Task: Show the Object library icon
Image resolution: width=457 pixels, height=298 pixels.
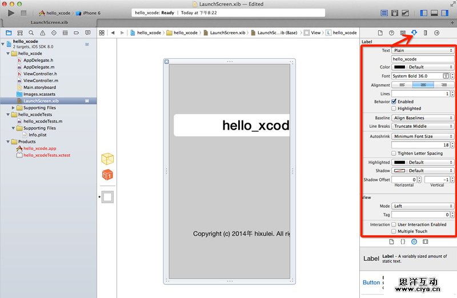Action: (x=414, y=241)
